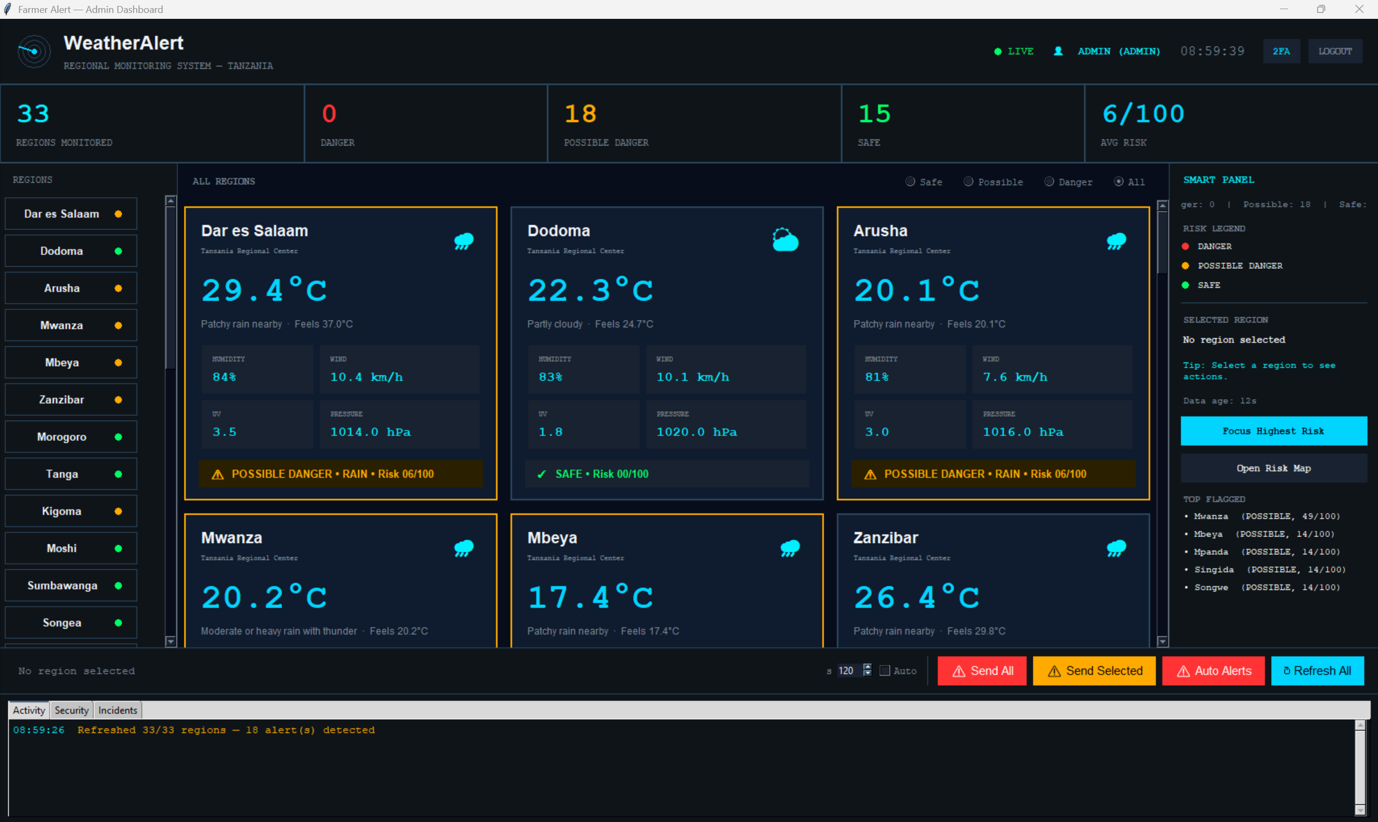Image resolution: width=1378 pixels, height=822 pixels.
Task: Click the LOGOUT button
Action: click(1335, 52)
